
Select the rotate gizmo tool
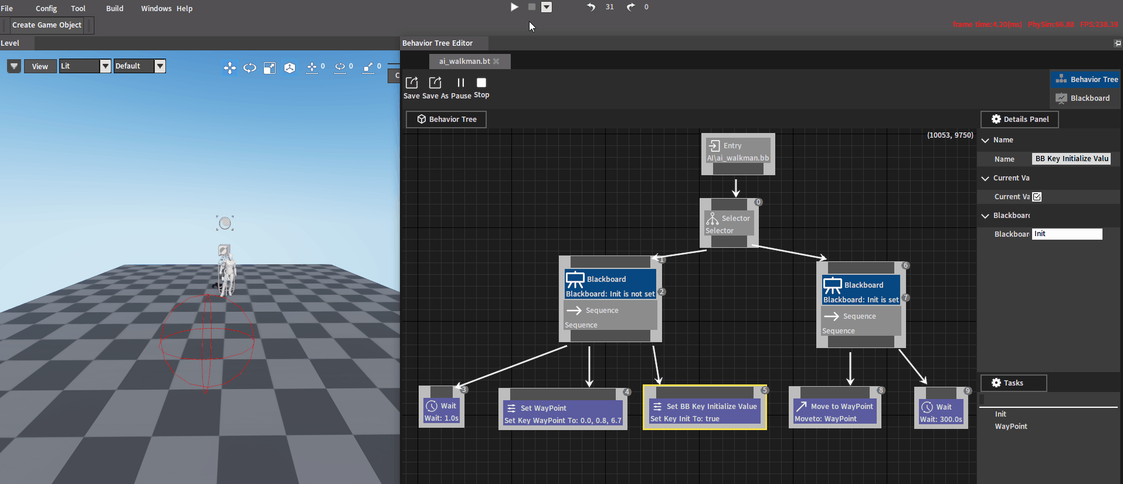tap(250, 68)
